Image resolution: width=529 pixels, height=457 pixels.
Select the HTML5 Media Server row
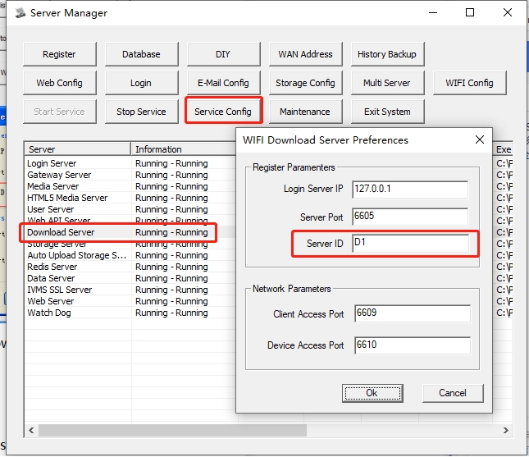130,198
